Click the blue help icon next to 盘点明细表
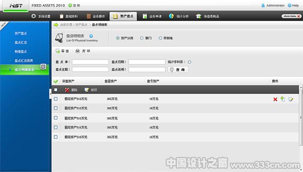Screen dimensions: 303x172 (x=91, y=36)
